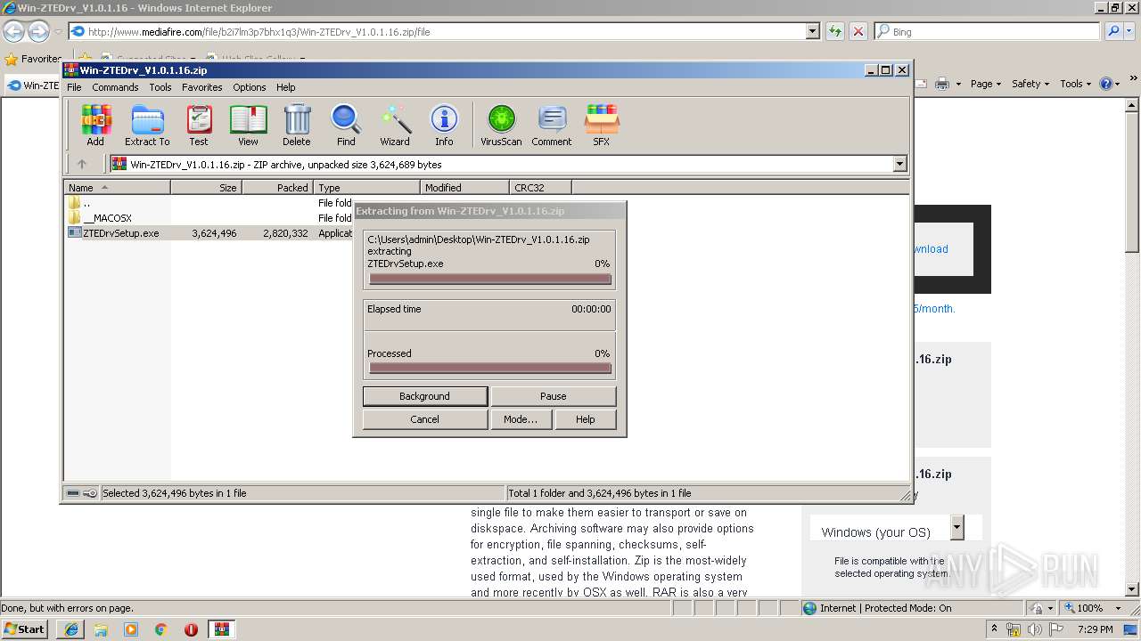
Task: Sort list by Name column header
Action: click(117, 188)
